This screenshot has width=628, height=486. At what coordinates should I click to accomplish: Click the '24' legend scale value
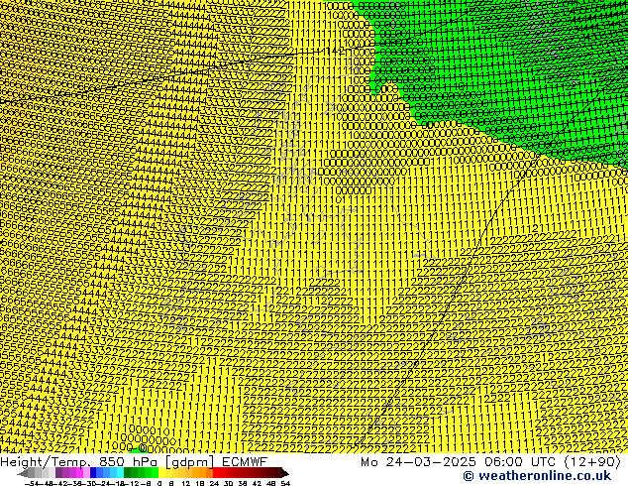[x=214, y=484]
